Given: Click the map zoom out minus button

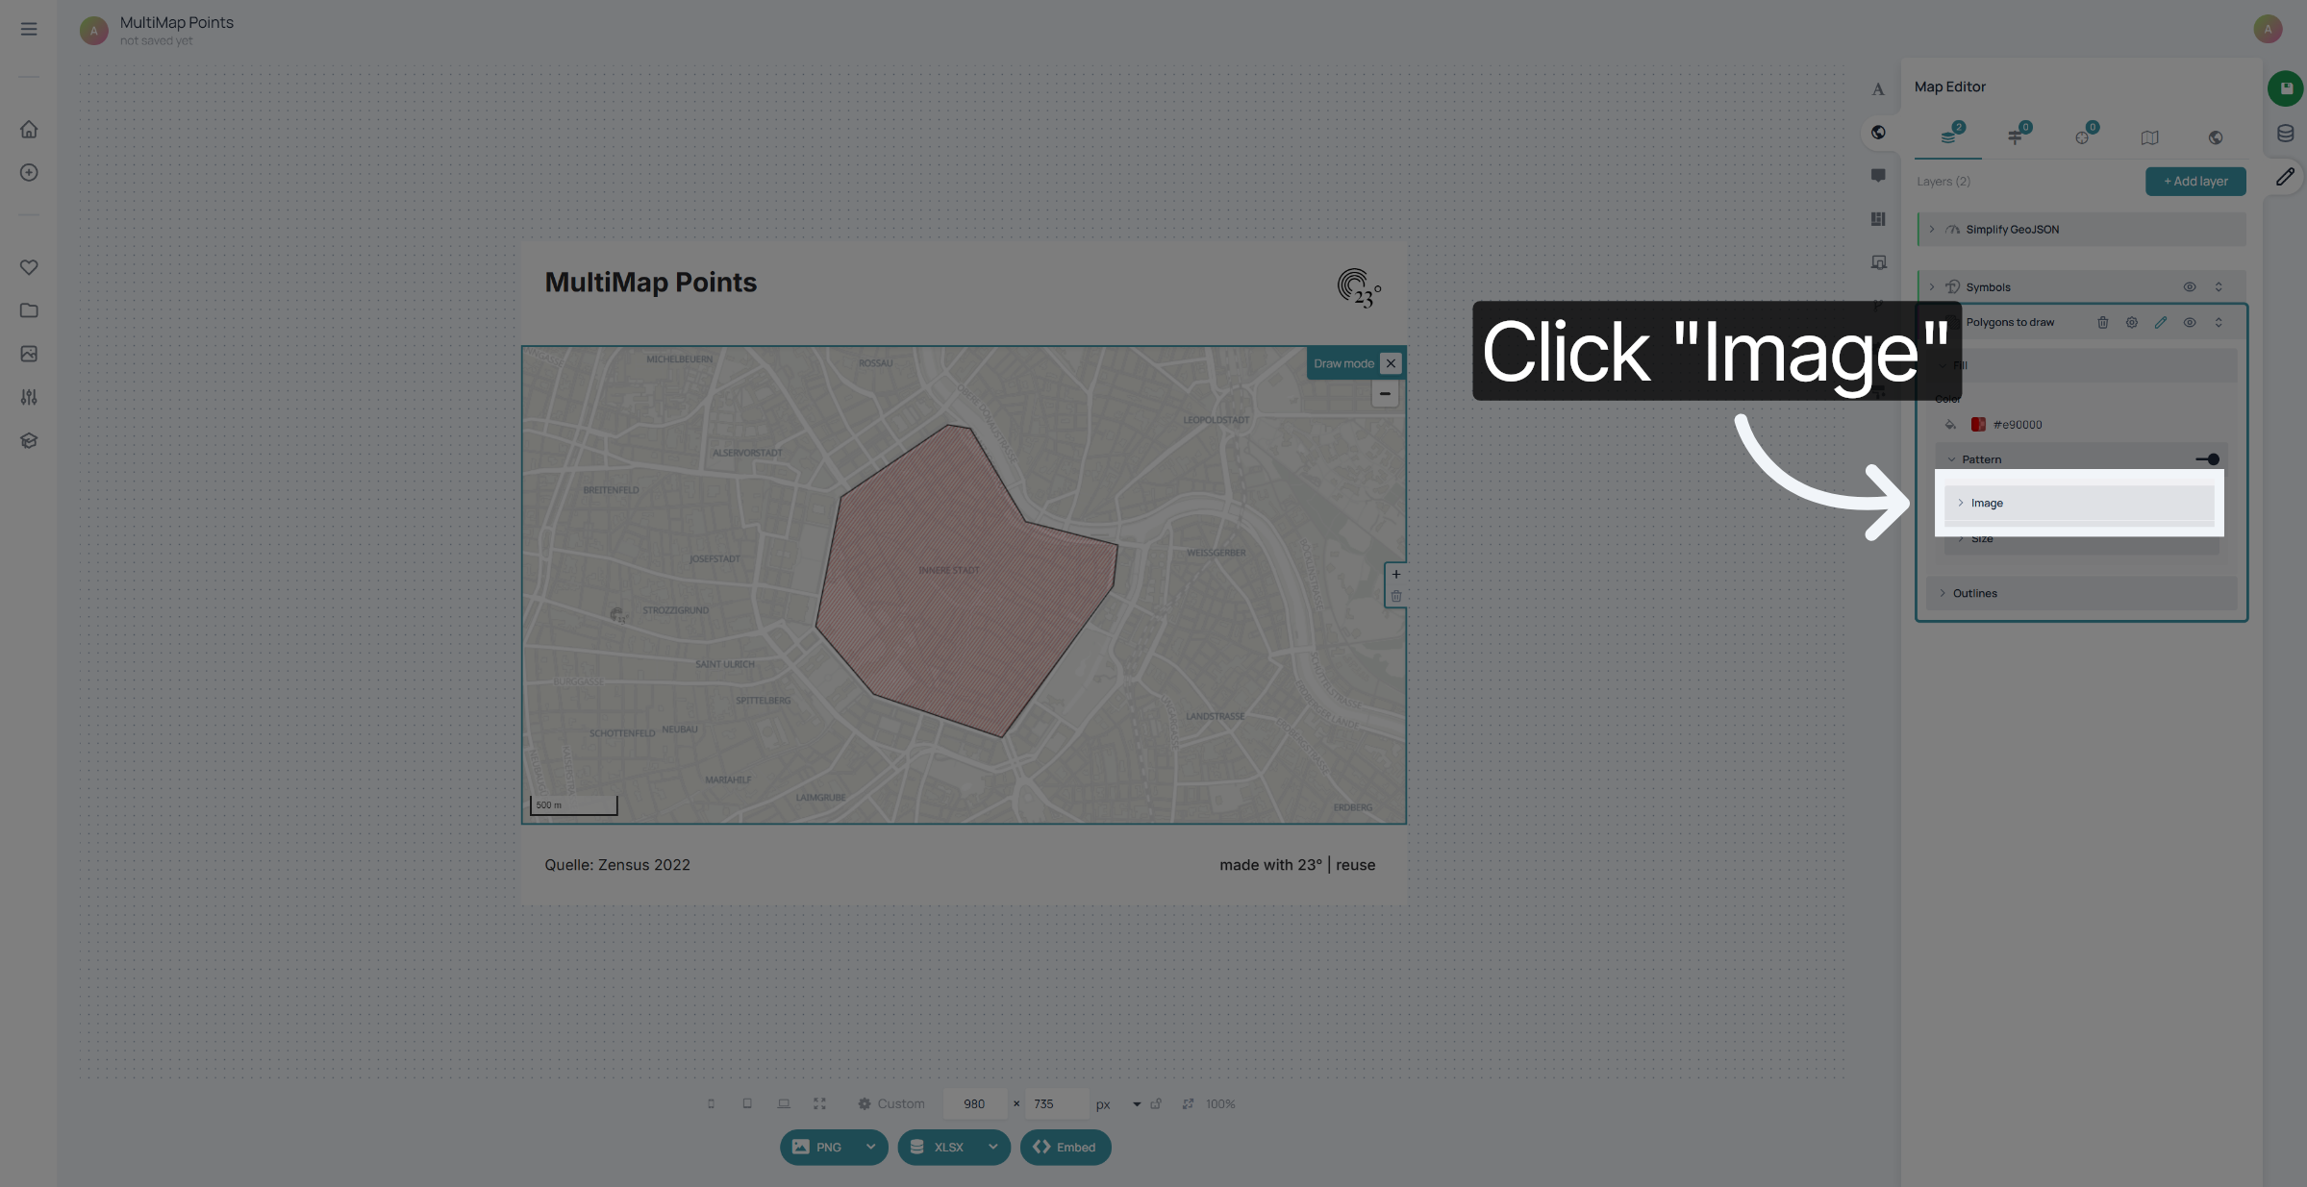Looking at the screenshot, I should (x=1385, y=394).
